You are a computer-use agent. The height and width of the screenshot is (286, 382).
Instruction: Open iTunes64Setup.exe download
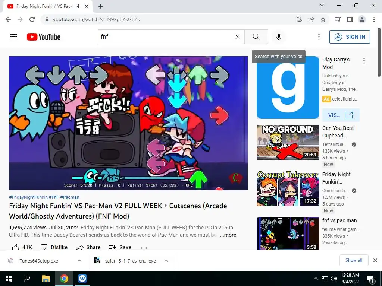click(38, 261)
